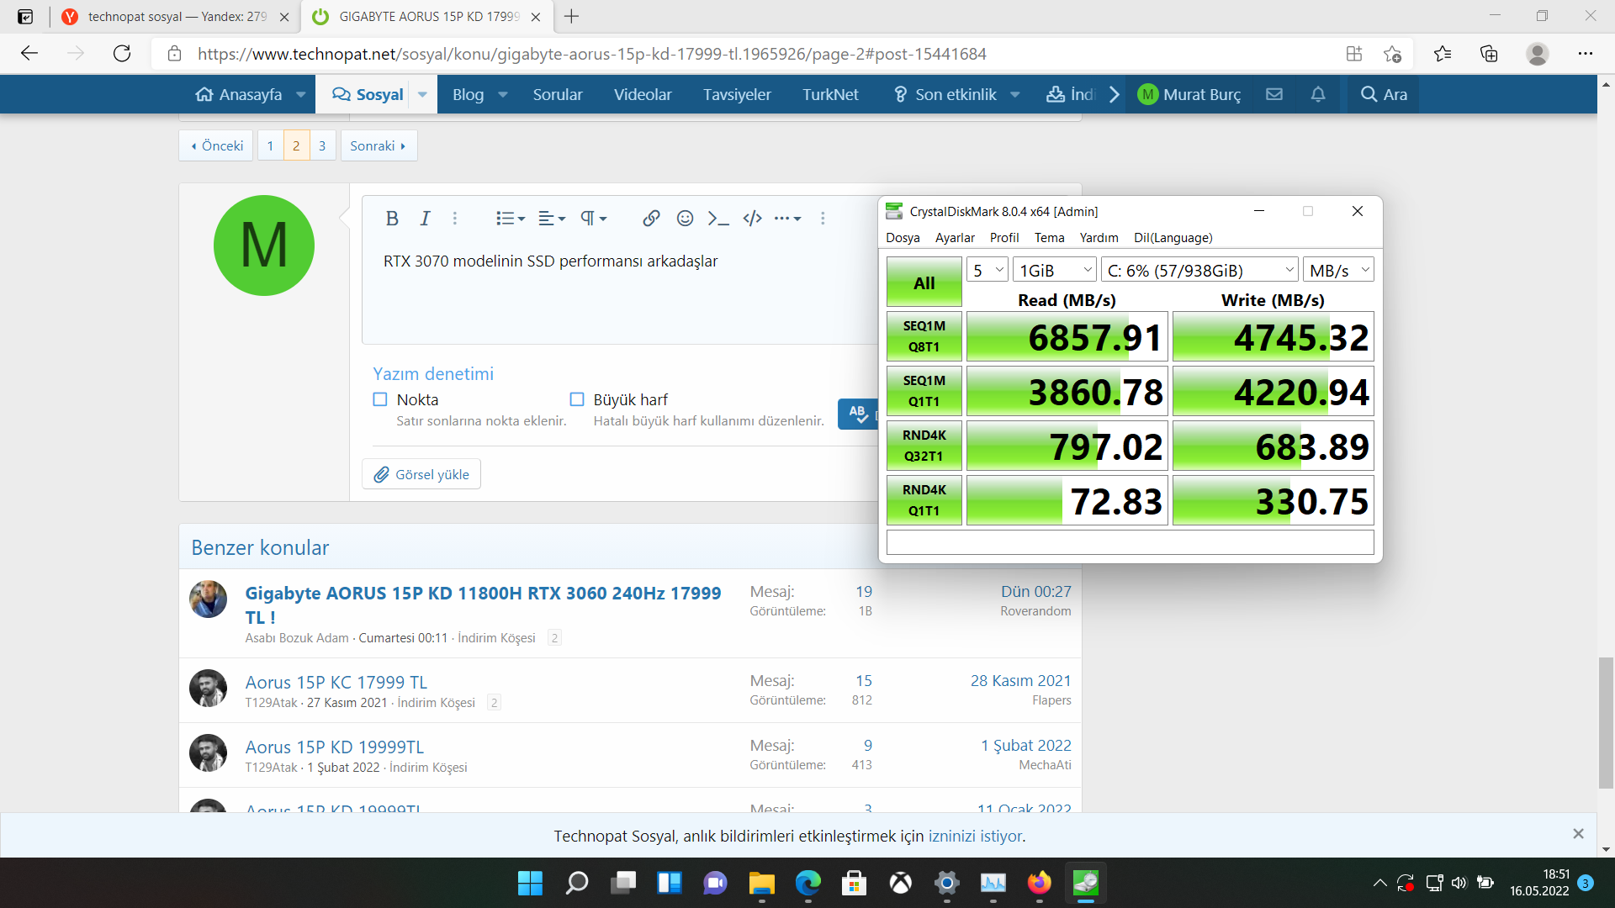Open the Ayarlar menu in CrystalDiskMark
Screen dimensions: 1615x908
coord(955,238)
